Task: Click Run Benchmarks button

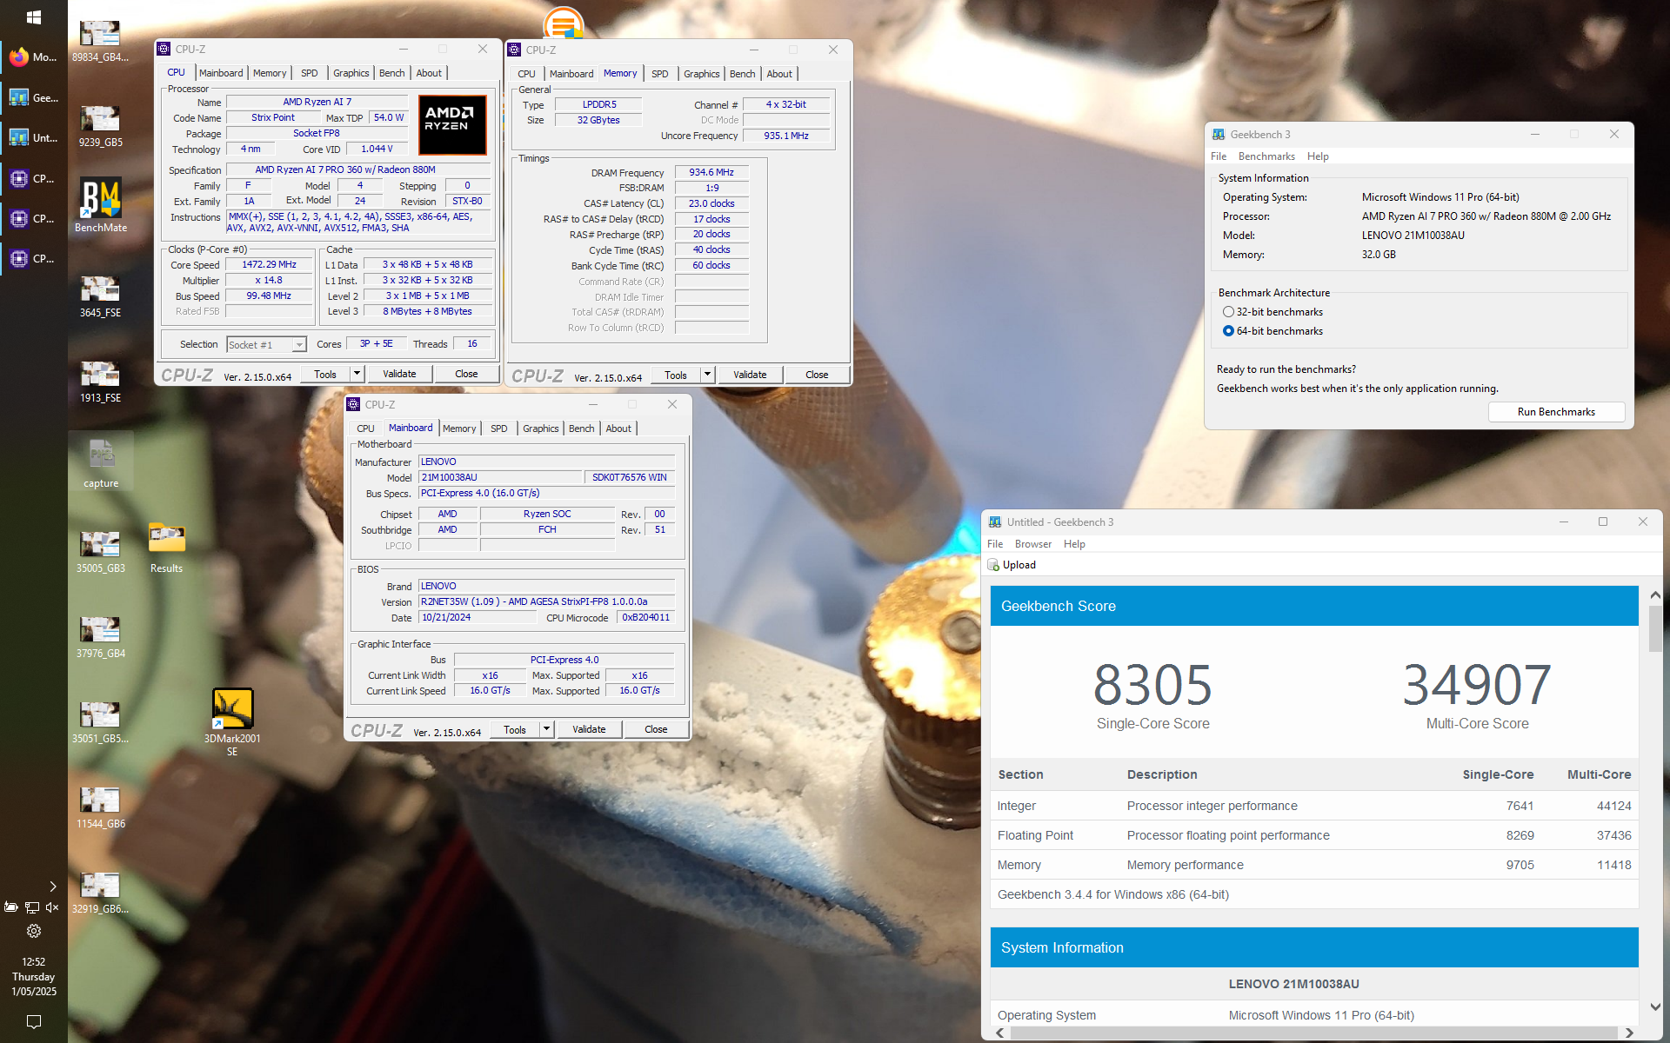Action: tap(1556, 412)
